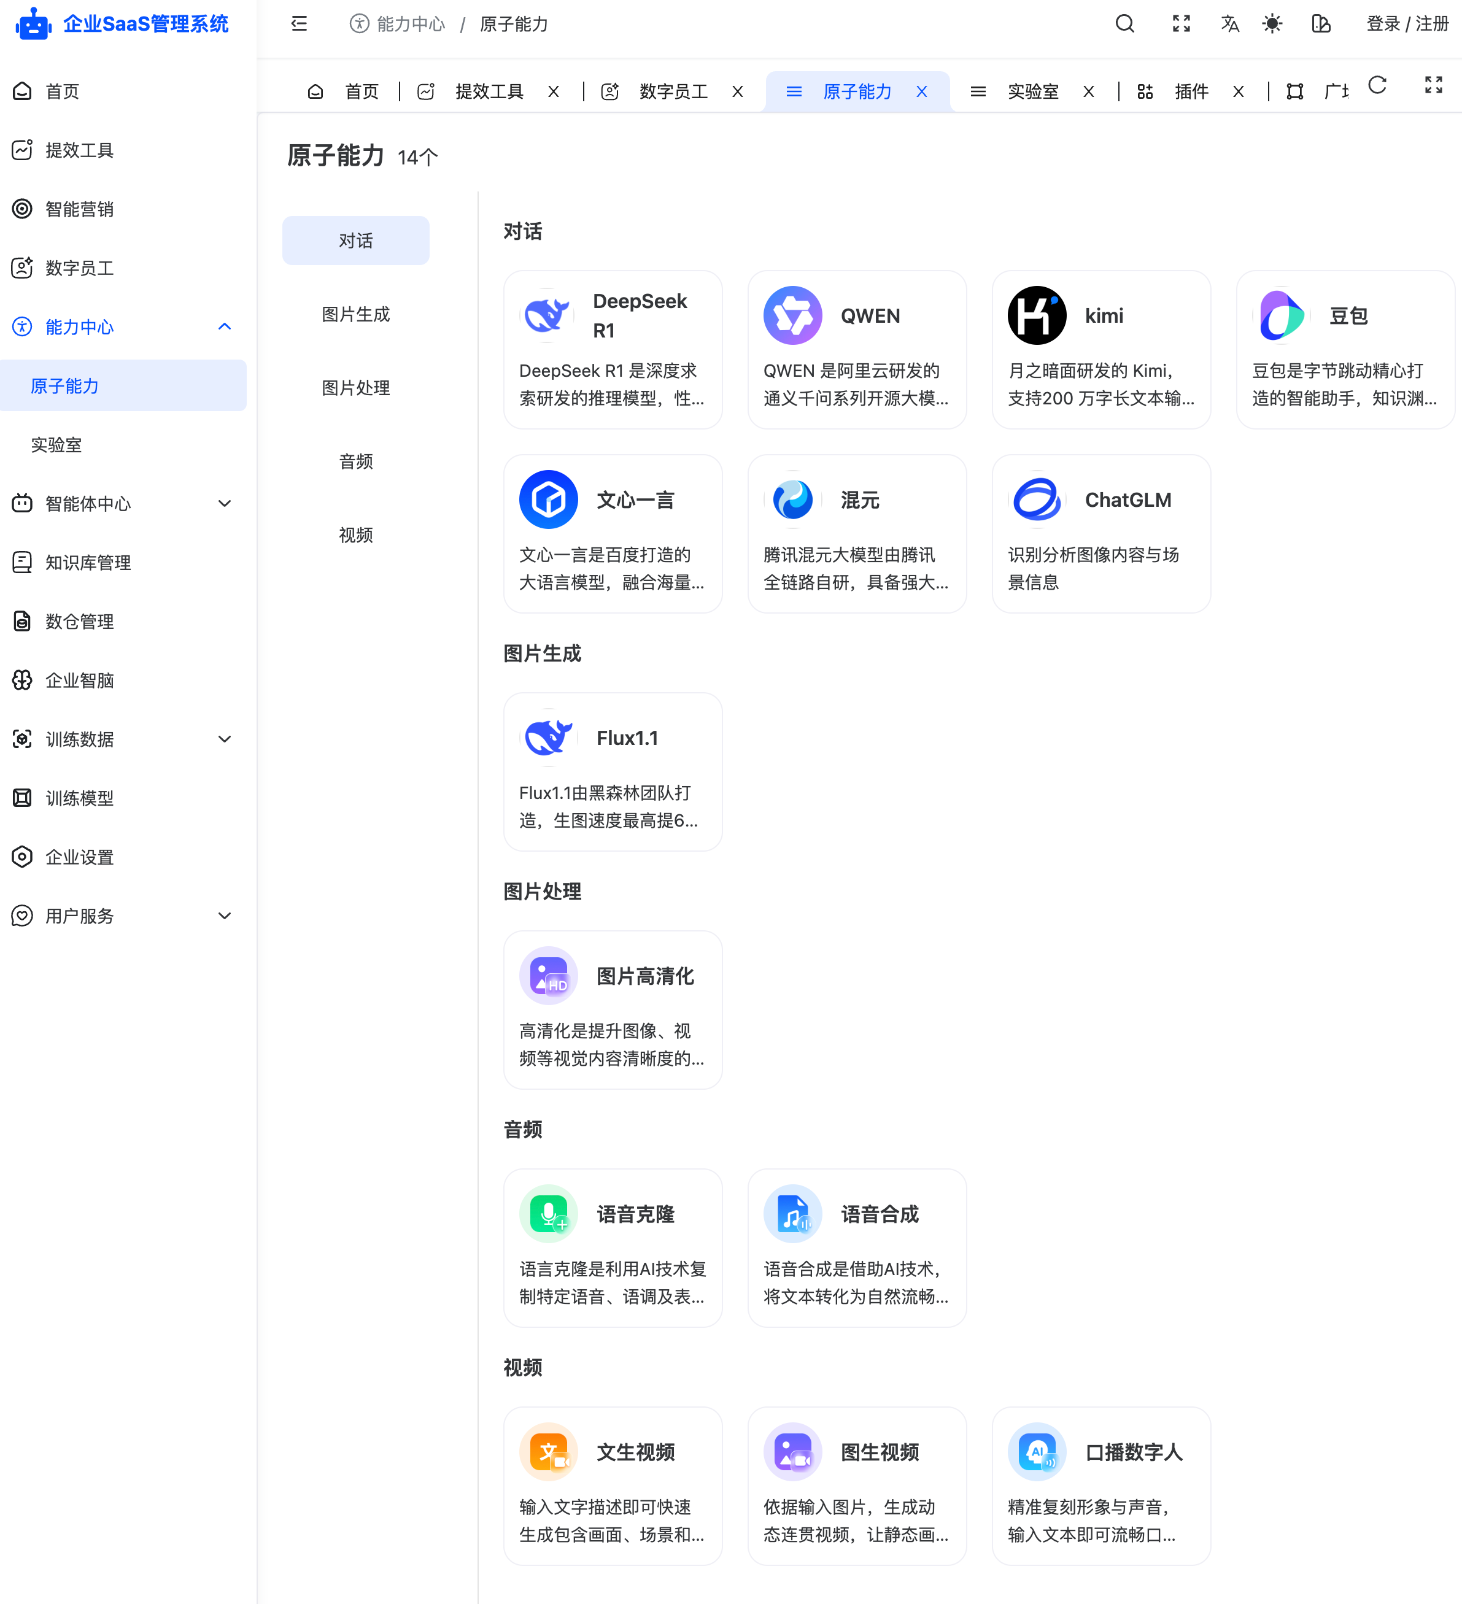Image resolution: width=1462 pixels, height=1604 pixels.
Task: Select 图片生成 in category list
Action: [x=356, y=314]
